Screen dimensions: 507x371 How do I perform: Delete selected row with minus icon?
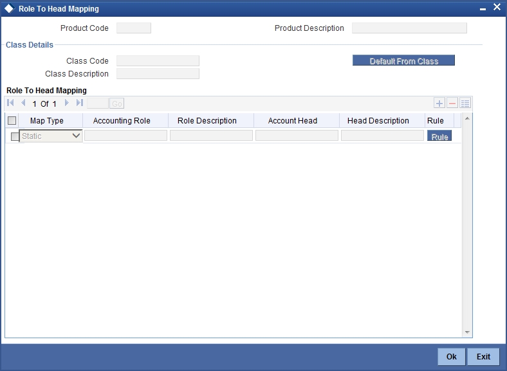click(452, 104)
